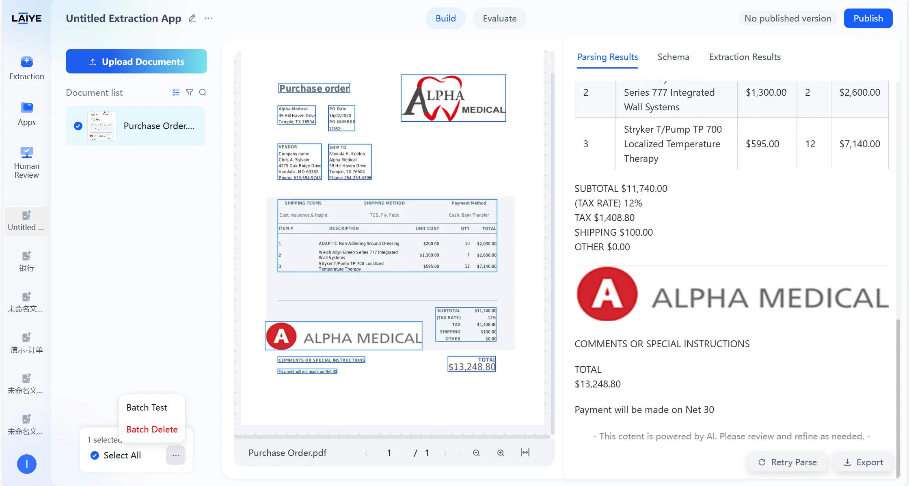
Task: Go to the next document page
Action: click(445, 453)
